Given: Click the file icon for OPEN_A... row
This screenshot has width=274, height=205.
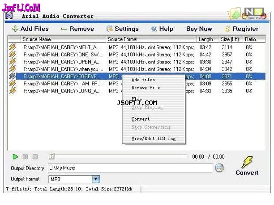Looking at the screenshot, I should (13, 62).
